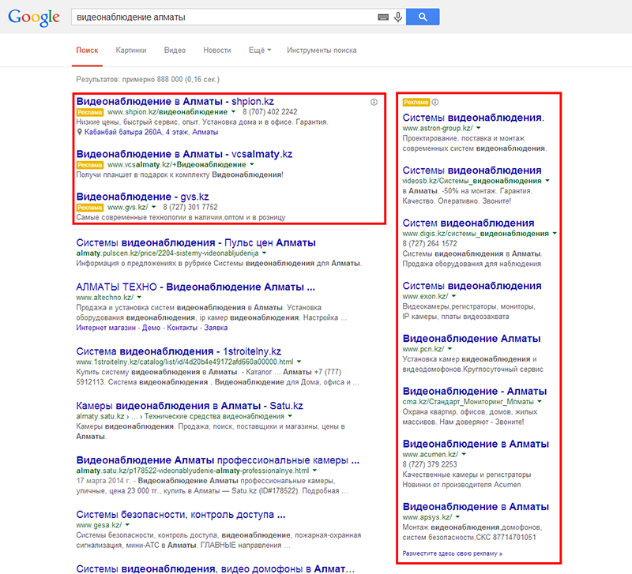Image resolution: width=632 pixels, height=574 pixels.
Task: Expand the arrow after the www.1stroitelny.kz URL
Action: coord(299,362)
